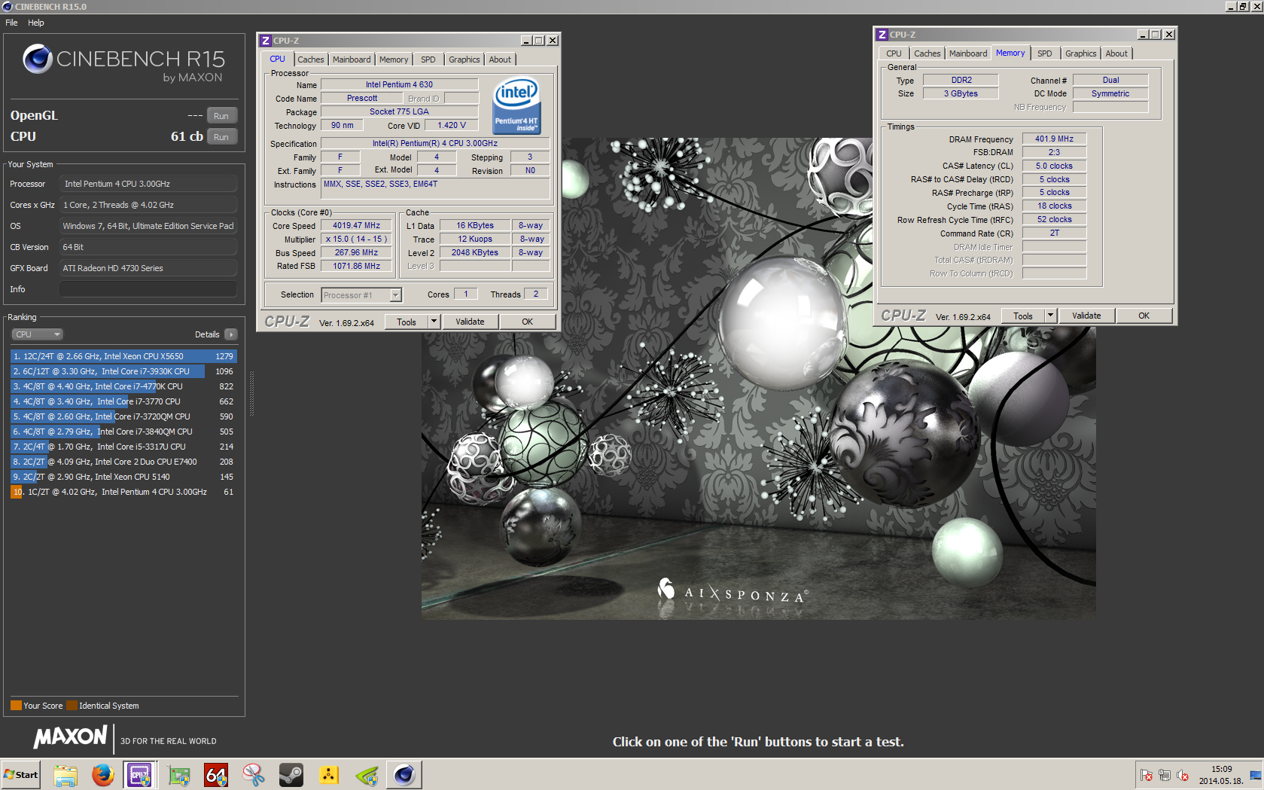Click the Windows Start button

coord(20,775)
